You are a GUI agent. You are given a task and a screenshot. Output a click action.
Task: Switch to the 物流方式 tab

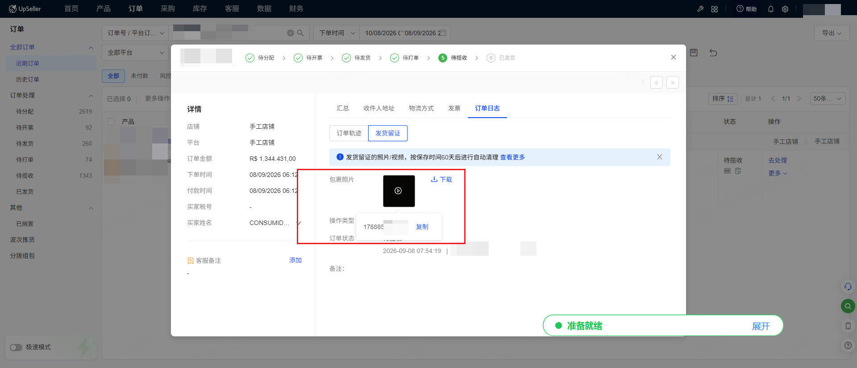pos(421,108)
